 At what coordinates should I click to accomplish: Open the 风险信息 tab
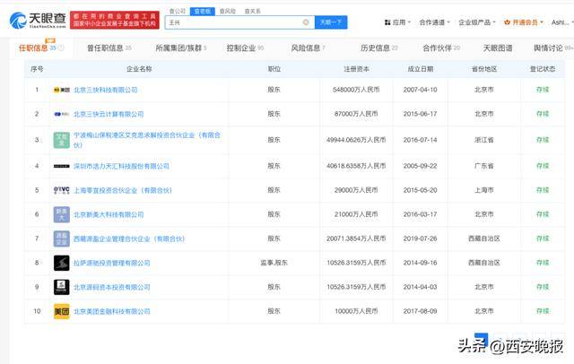coord(308,48)
